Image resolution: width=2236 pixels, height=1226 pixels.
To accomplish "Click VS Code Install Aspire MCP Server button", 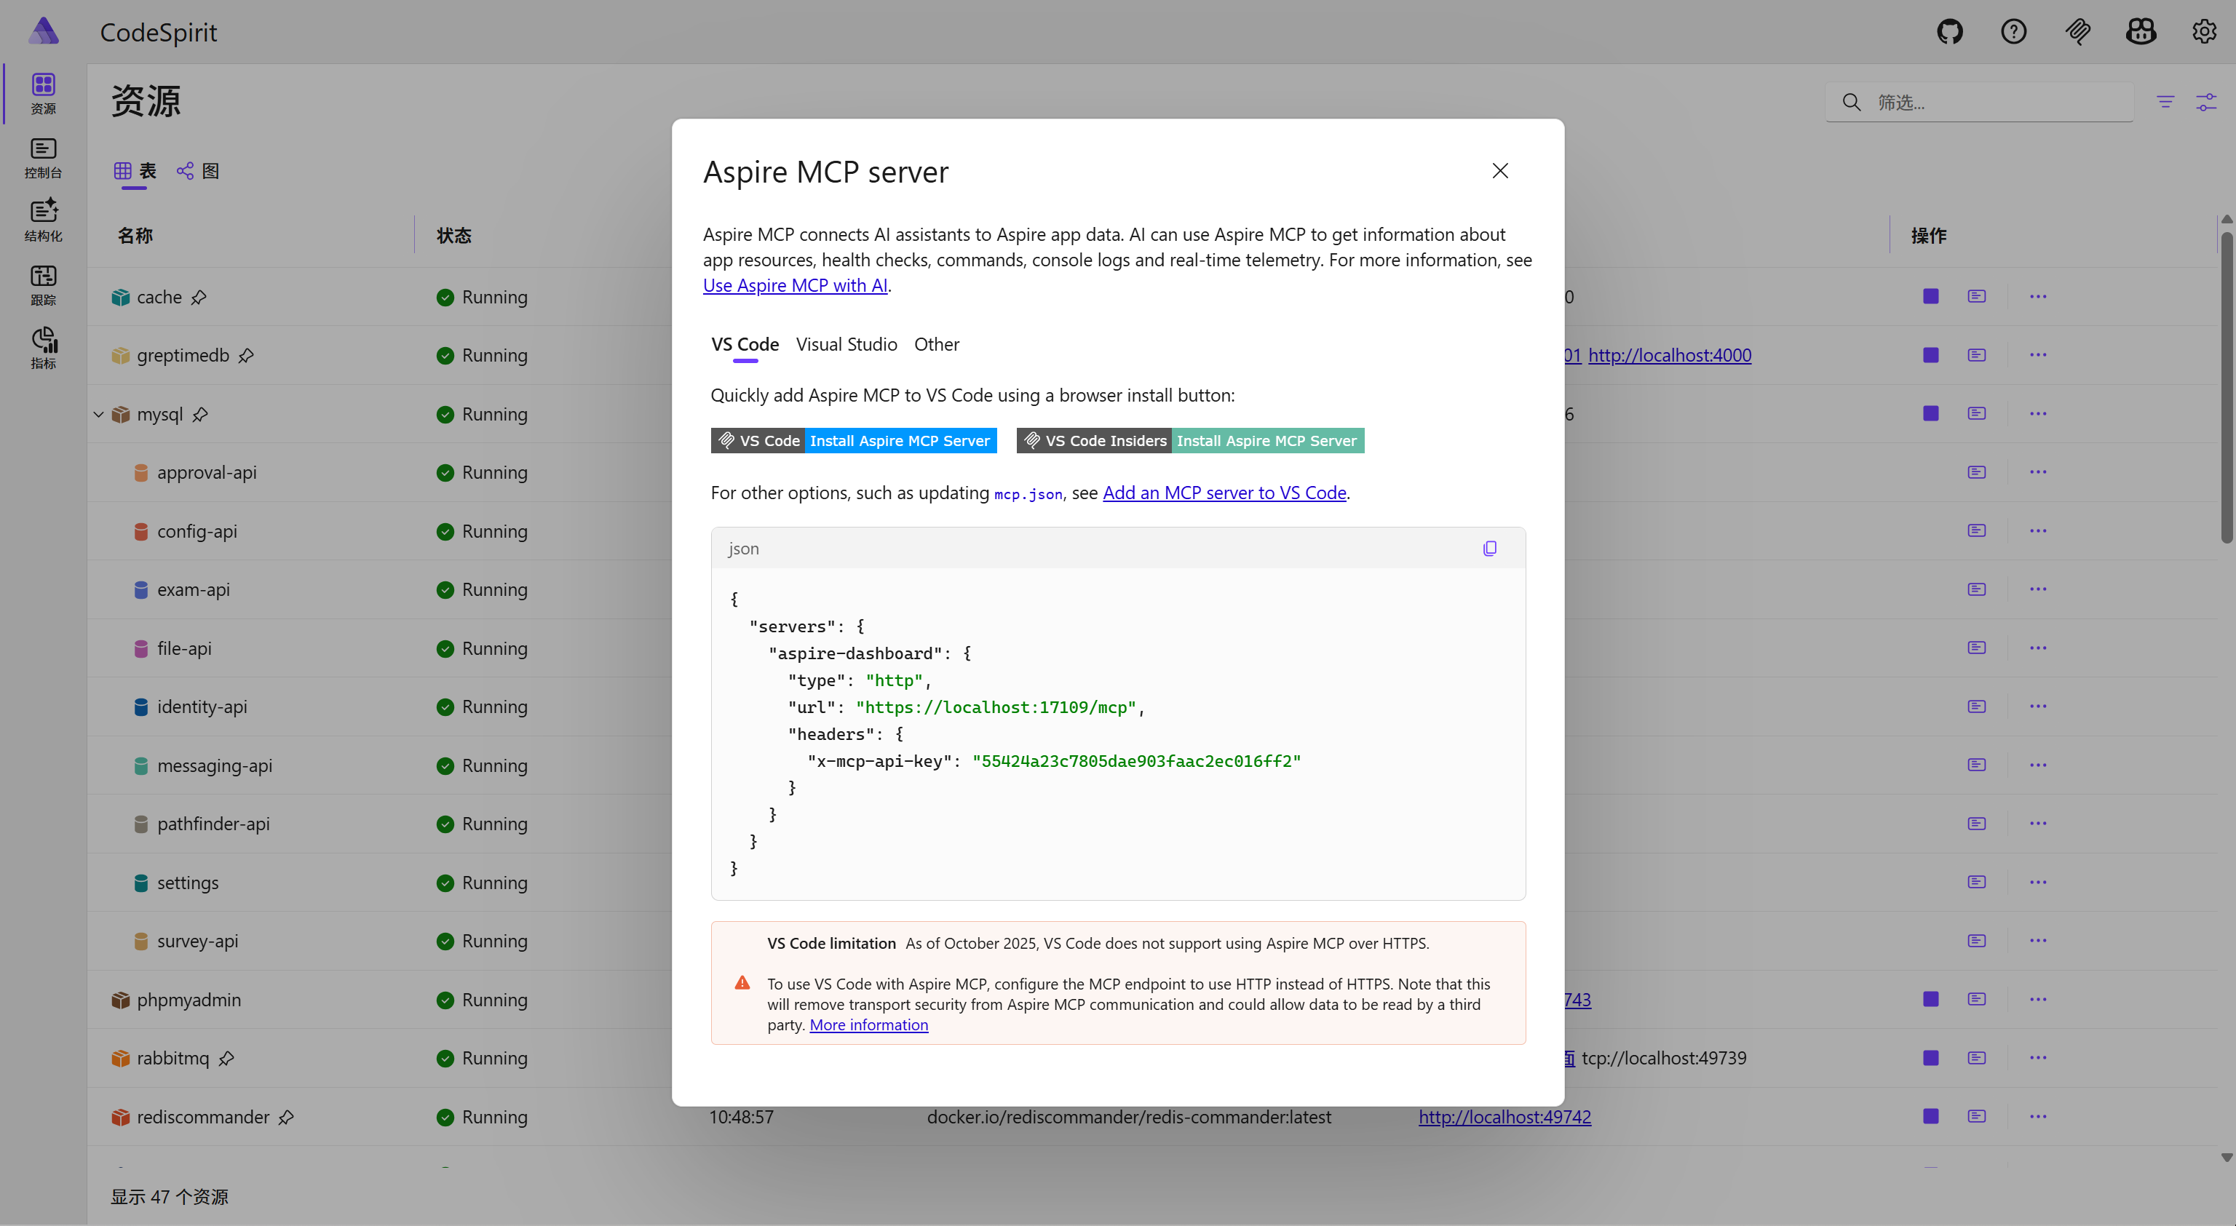I will click(x=853, y=441).
